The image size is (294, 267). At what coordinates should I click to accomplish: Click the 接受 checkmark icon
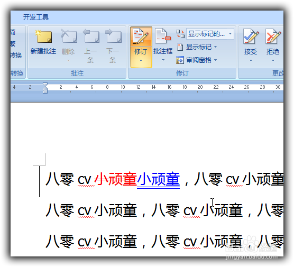point(251,36)
